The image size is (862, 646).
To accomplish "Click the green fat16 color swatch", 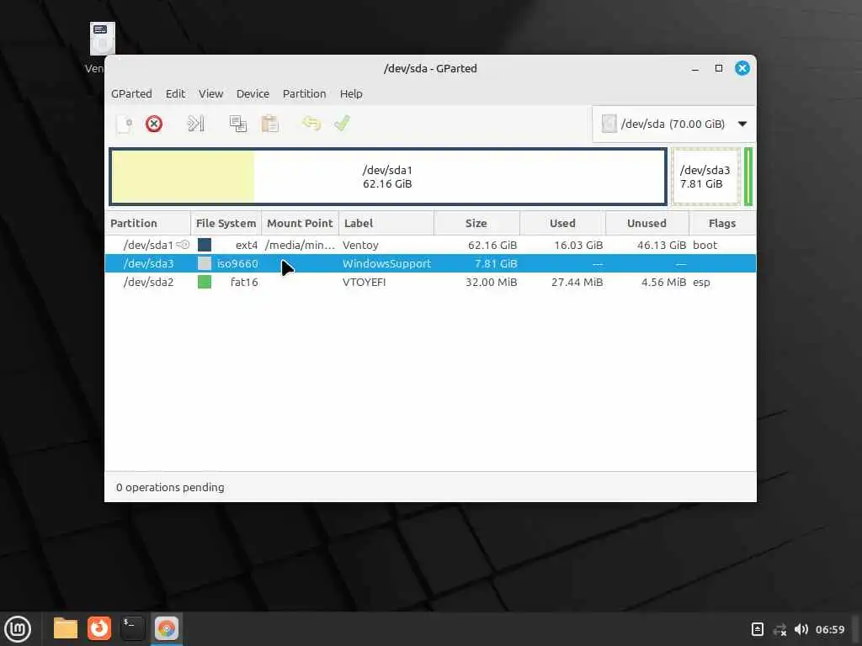I will (x=205, y=283).
